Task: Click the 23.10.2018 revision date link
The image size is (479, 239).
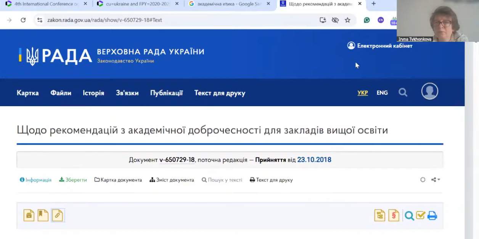Action: click(314, 160)
